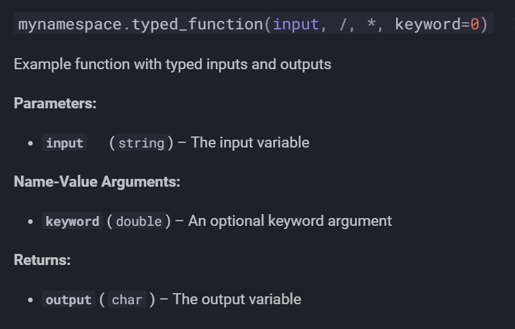Click the Returns: heading

click(x=42, y=260)
